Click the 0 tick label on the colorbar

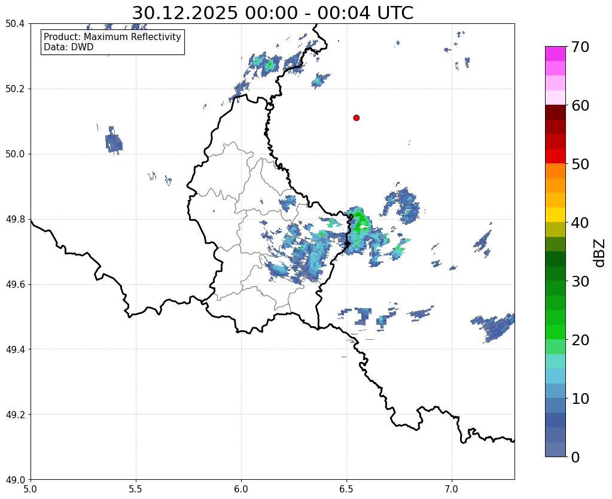576,457
